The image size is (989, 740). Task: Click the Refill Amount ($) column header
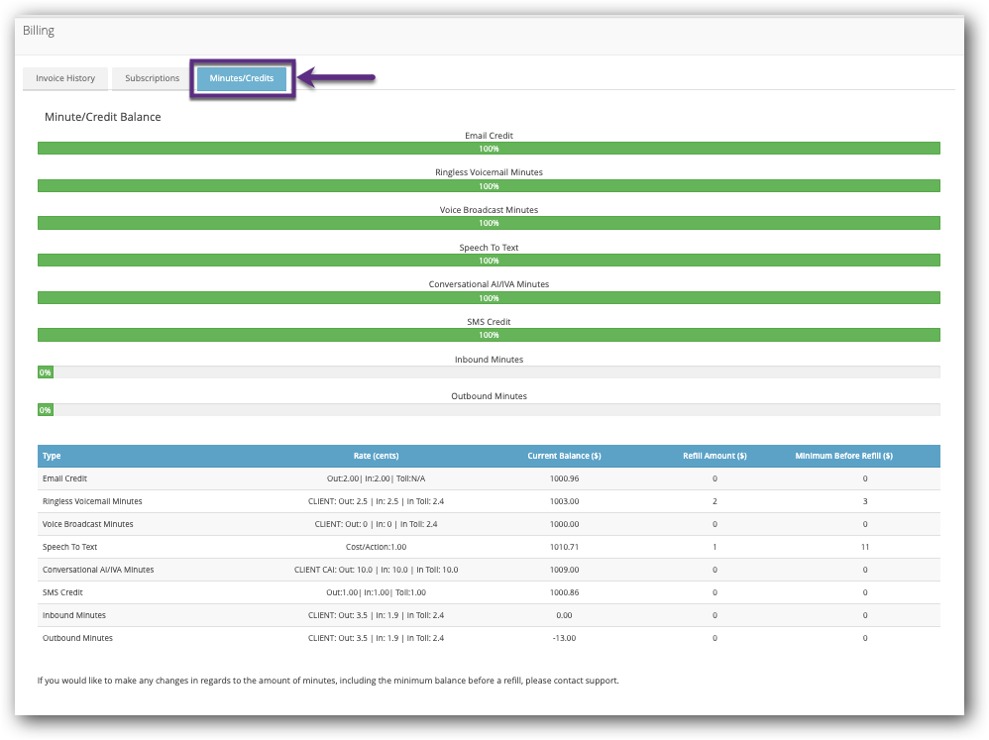714,456
